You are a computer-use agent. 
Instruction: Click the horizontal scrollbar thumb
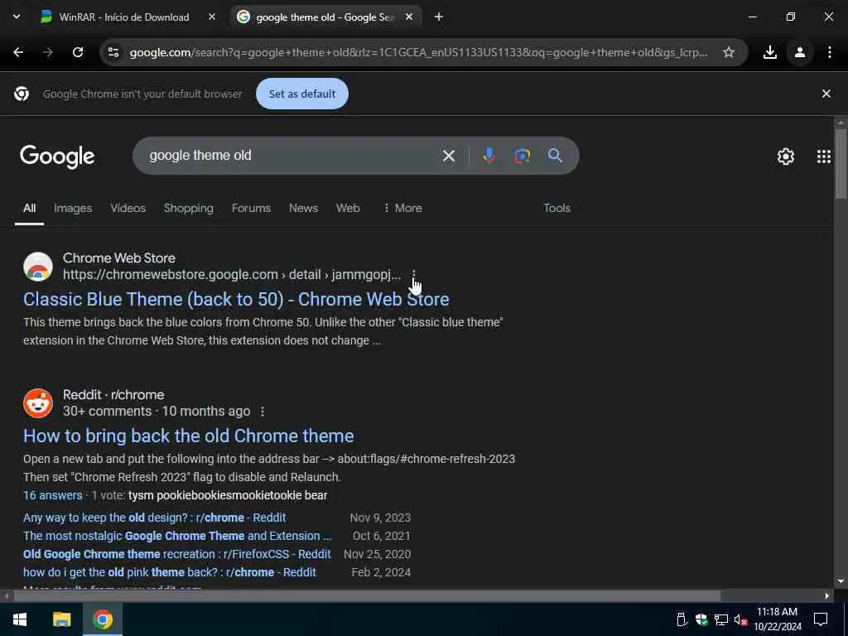pyautogui.click(x=367, y=596)
